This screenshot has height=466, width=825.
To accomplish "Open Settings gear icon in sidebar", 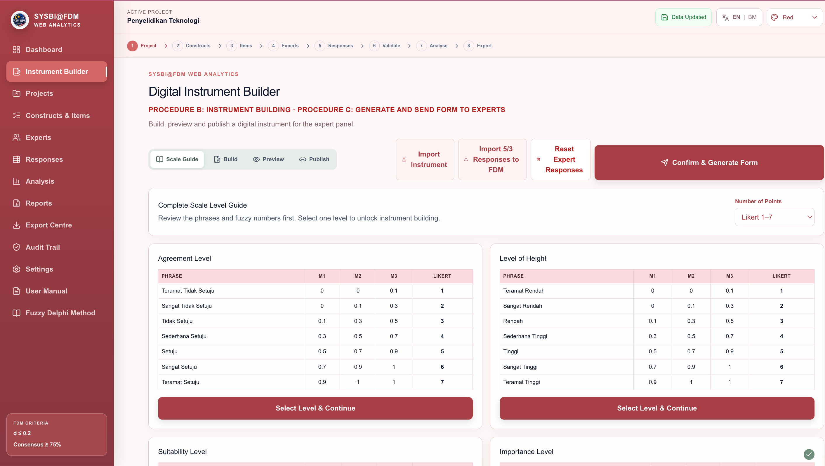I will coord(16,269).
